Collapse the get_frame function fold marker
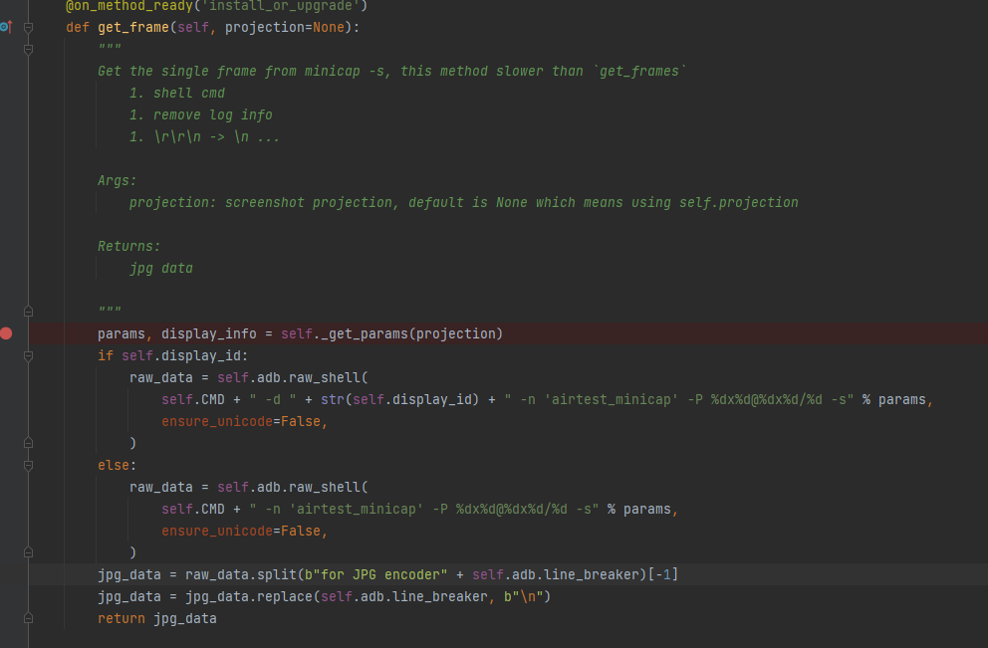The width and height of the screenshot is (988, 648). [28, 27]
